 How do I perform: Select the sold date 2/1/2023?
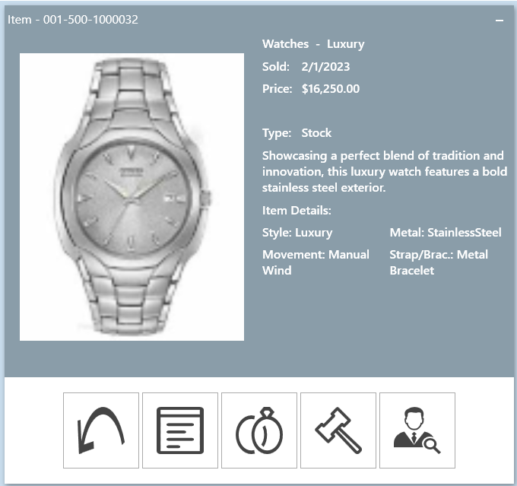325,67
